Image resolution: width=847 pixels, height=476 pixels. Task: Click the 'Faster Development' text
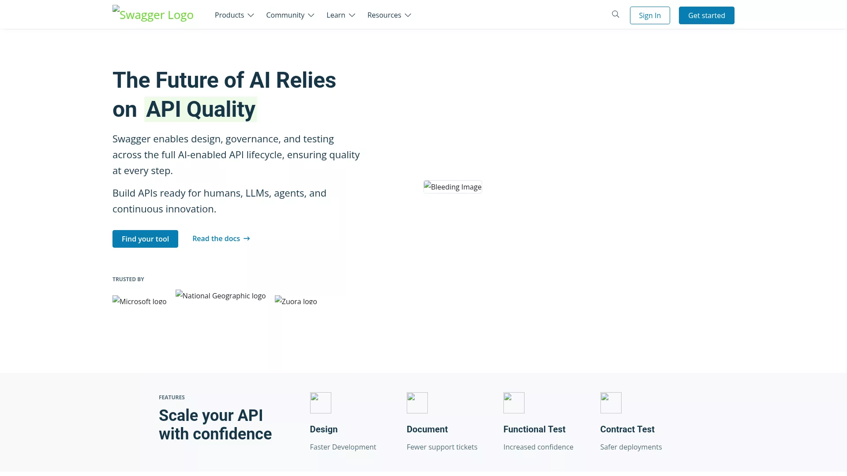click(x=343, y=447)
